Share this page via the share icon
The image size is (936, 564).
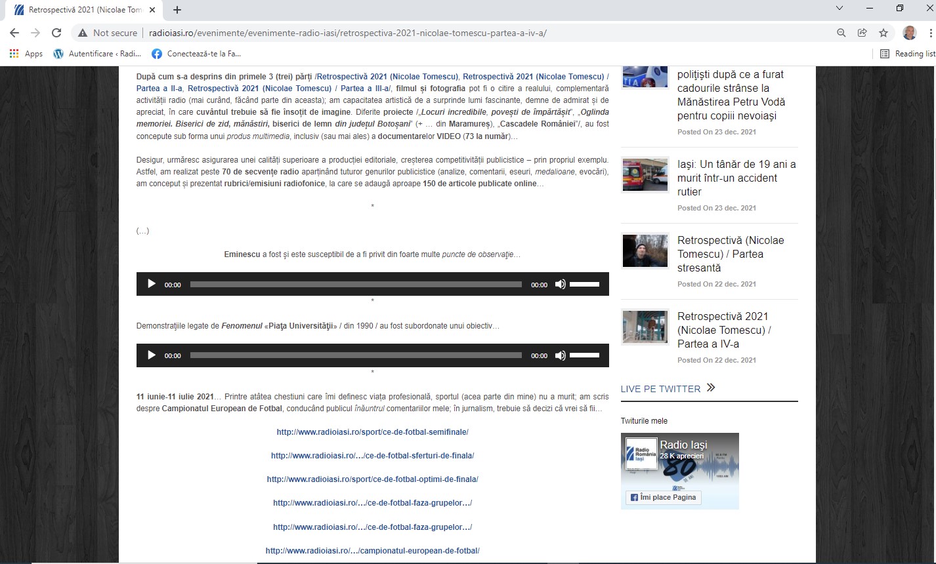[x=862, y=33]
